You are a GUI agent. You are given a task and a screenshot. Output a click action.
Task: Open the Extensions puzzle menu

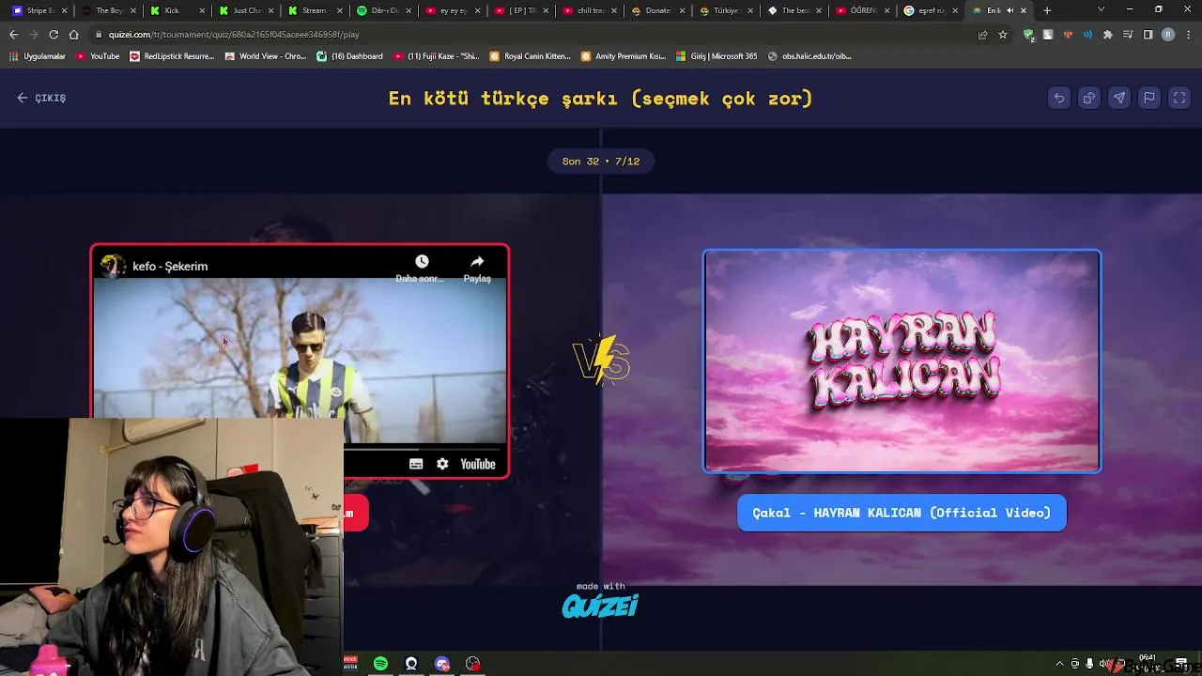[1108, 35]
